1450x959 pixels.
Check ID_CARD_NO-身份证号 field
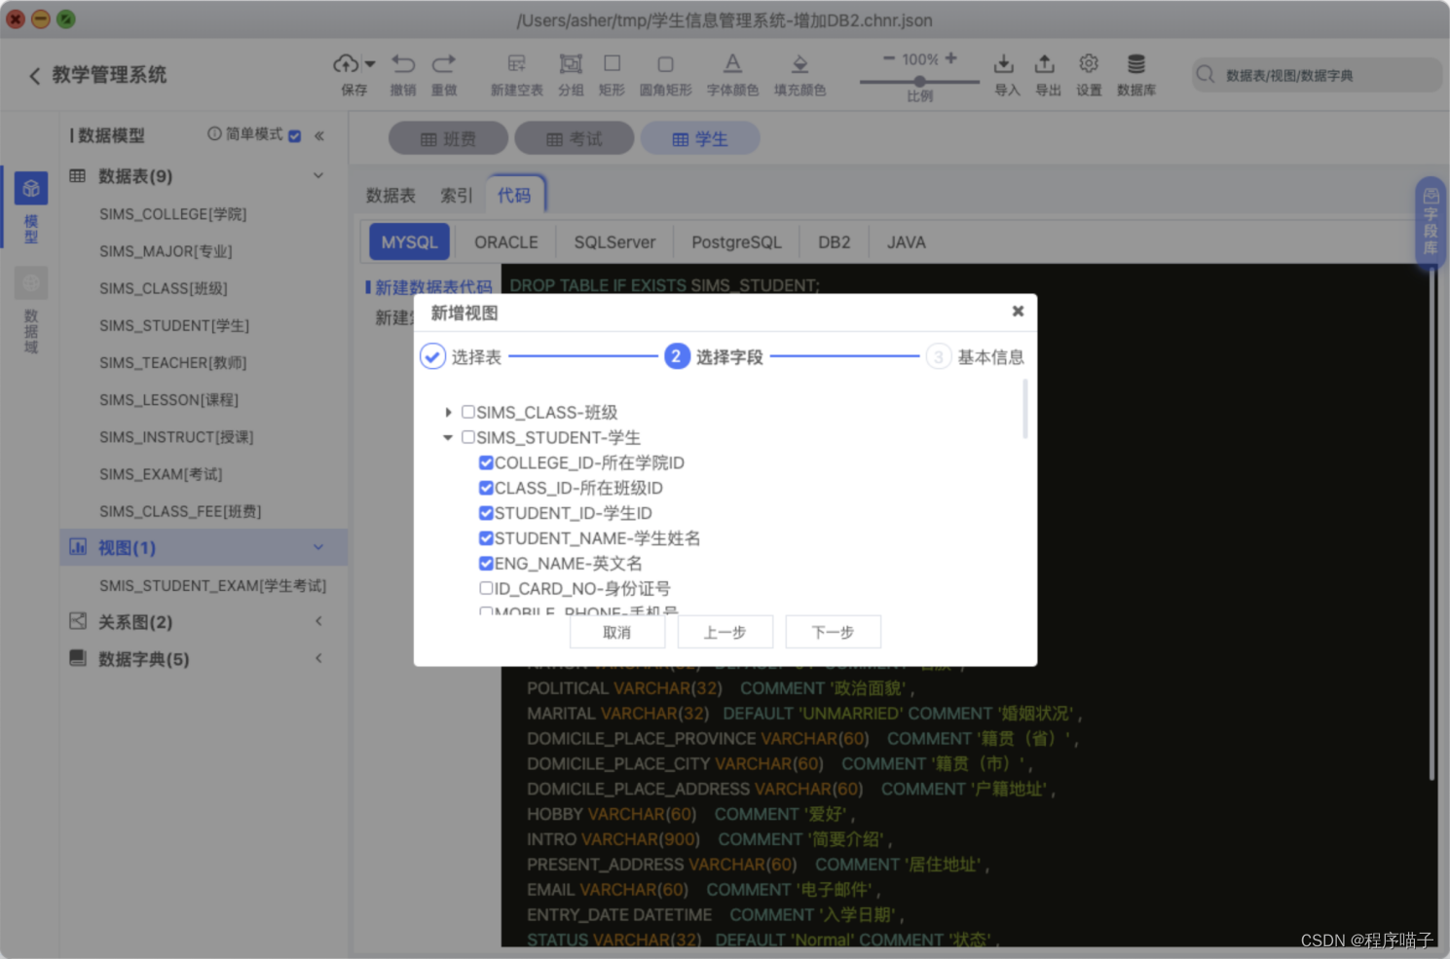tap(486, 588)
